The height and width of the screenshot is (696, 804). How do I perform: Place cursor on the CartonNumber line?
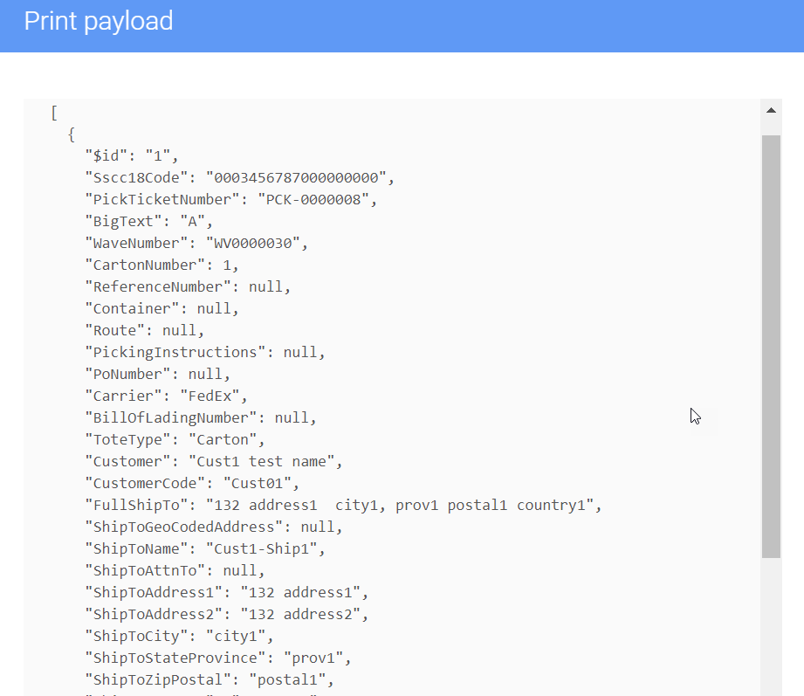(x=162, y=265)
